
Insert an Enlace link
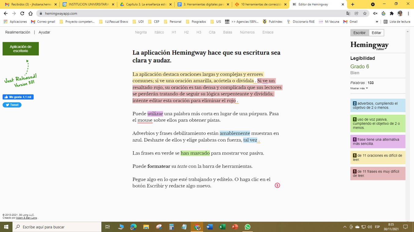pyautogui.click(x=268, y=32)
